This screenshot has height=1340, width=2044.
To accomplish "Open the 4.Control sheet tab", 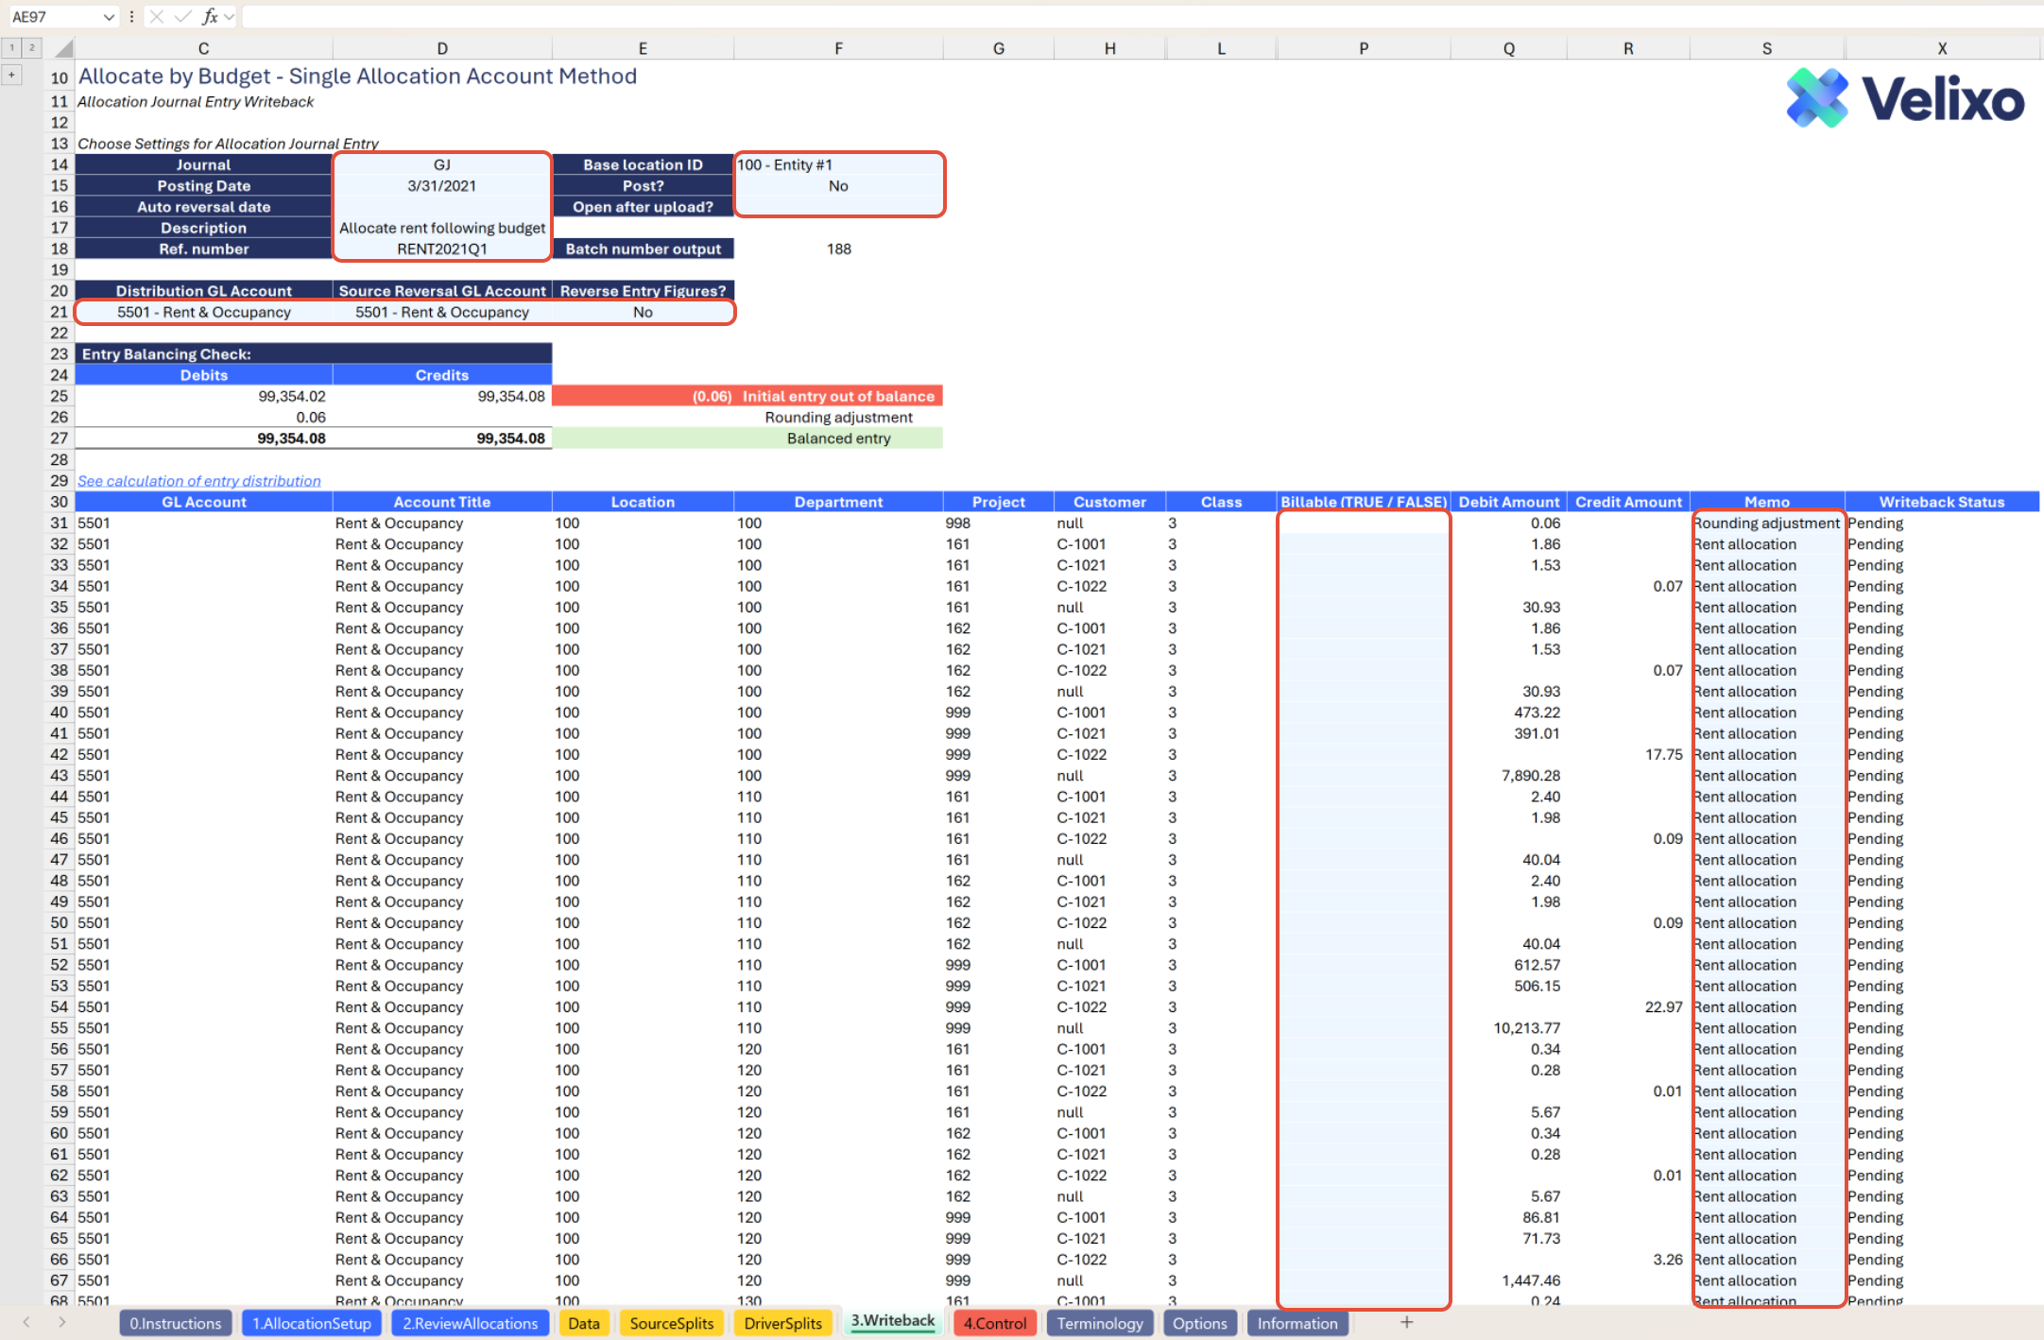I will coord(994,1323).
